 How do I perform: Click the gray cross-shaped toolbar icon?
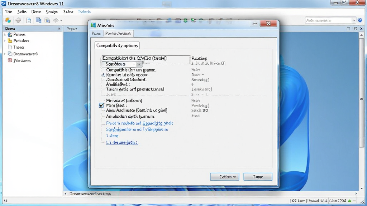18,20
